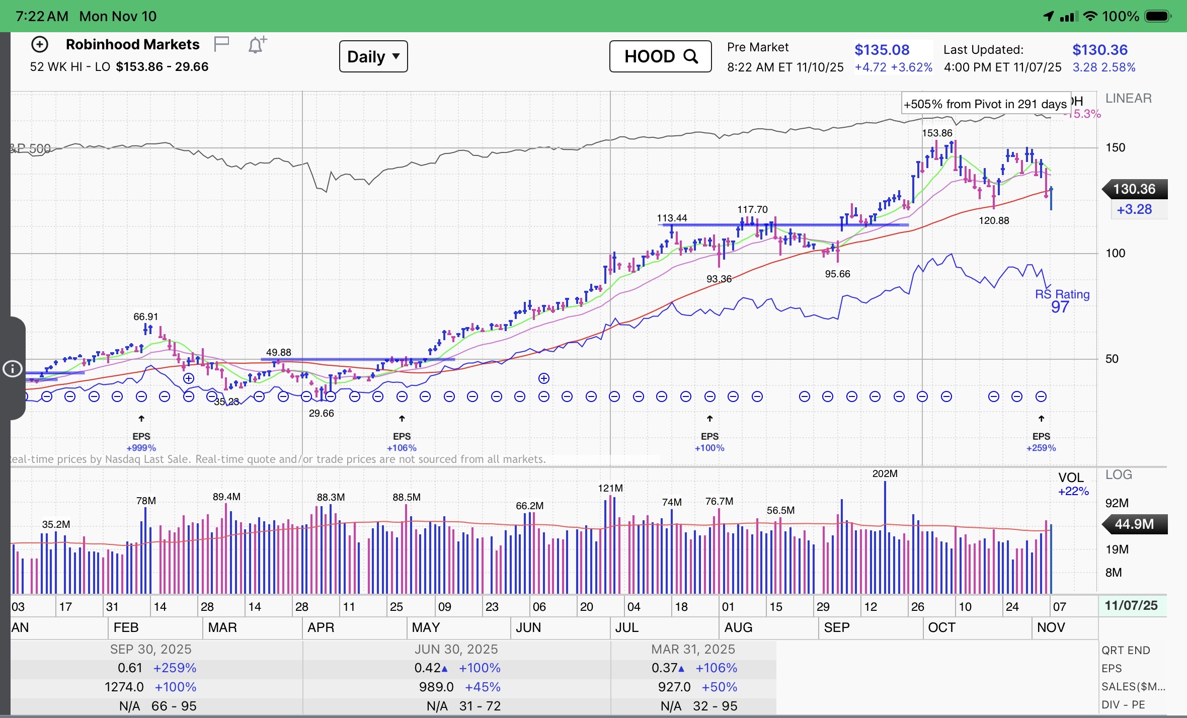Tap the EPS +259% earnings marker
This screenshot has width=1187, height=718.
(1041, 436)
